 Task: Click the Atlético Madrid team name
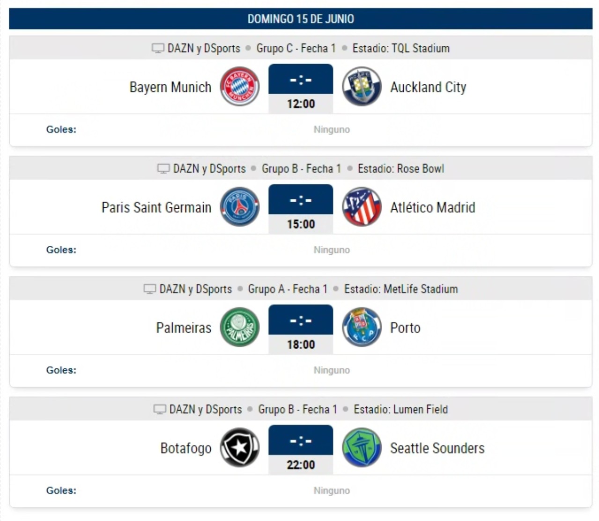click(x=433, y=207)
